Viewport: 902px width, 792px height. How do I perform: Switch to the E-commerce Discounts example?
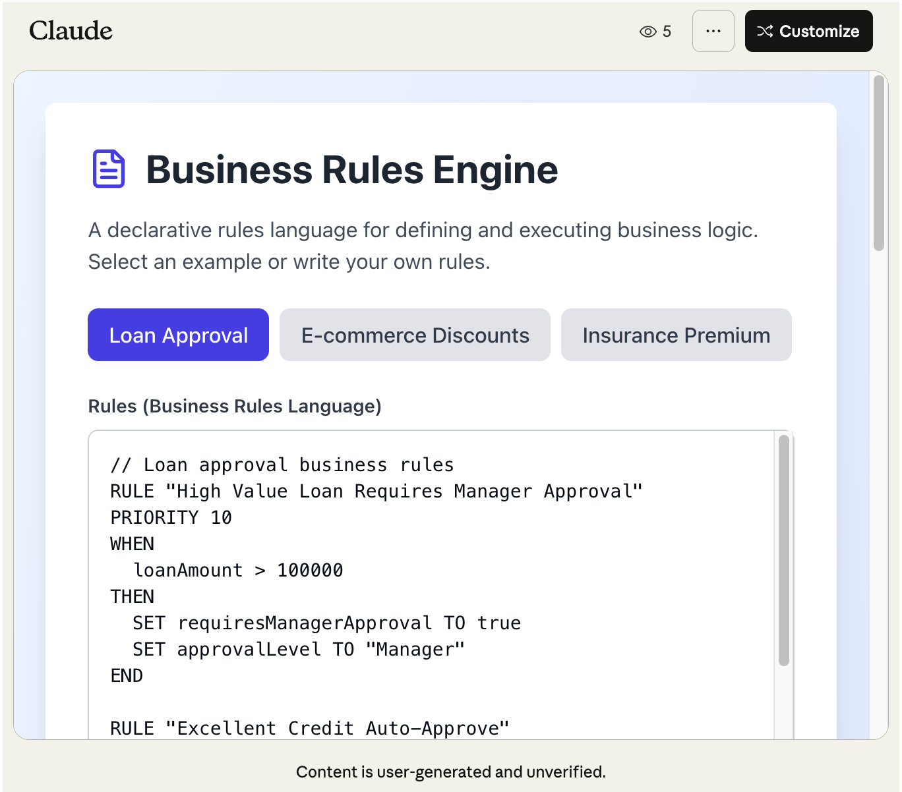[x=415, y=335]
